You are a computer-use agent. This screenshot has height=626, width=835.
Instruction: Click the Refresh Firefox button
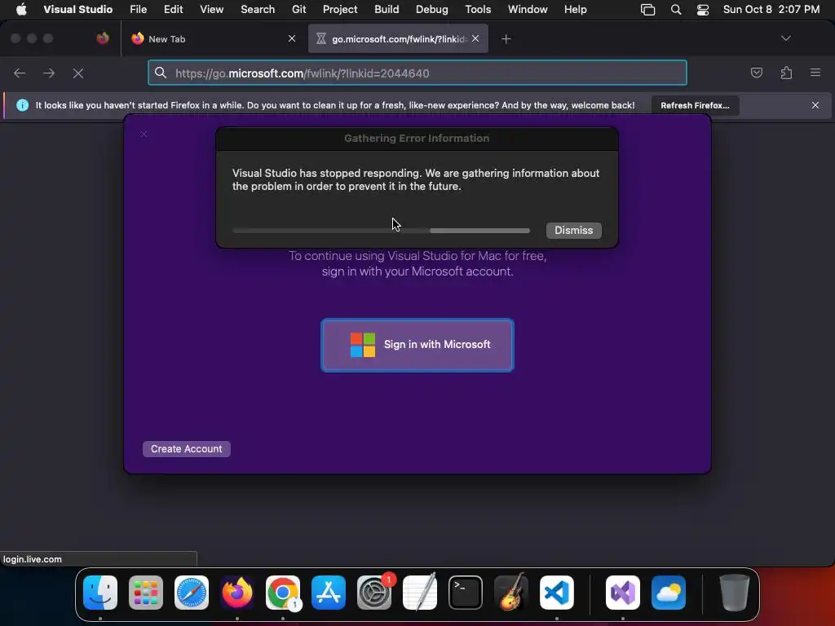click(x=695, y=105)
